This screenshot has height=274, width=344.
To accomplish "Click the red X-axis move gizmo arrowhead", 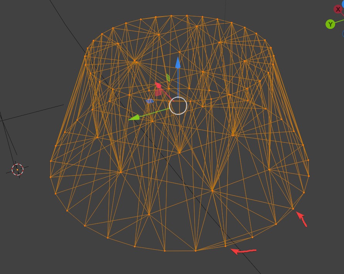I will [x=158, y=85].
